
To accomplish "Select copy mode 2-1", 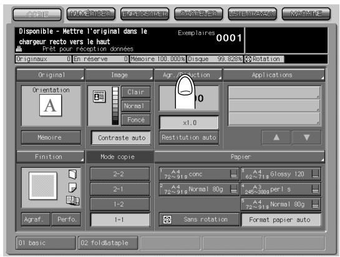I will pos(120,189).
